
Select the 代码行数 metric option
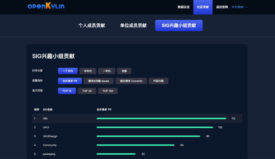pyautogui.click(x=158, y=81)
